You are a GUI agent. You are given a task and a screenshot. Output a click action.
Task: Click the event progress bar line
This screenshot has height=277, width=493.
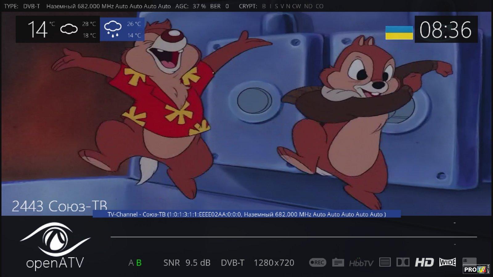(x=293, y=237)
